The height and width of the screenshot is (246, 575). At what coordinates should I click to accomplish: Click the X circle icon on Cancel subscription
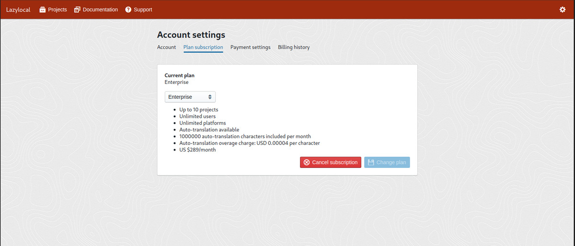click(x=307, y=163)
